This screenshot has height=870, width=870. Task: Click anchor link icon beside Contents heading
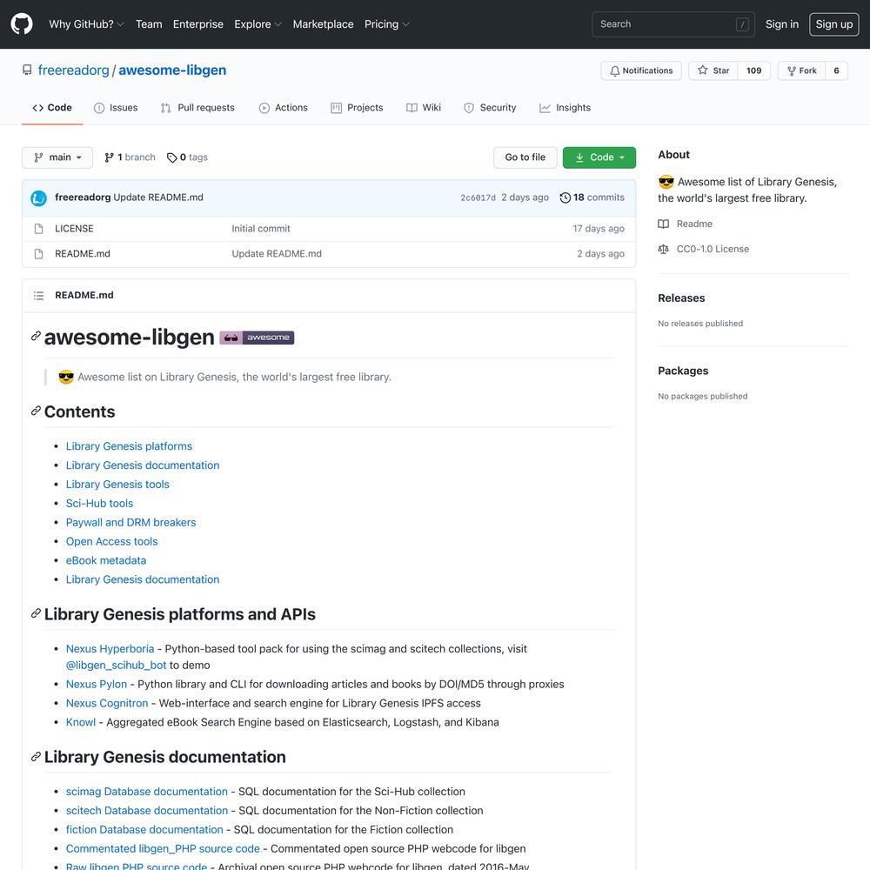click(36, 411)
